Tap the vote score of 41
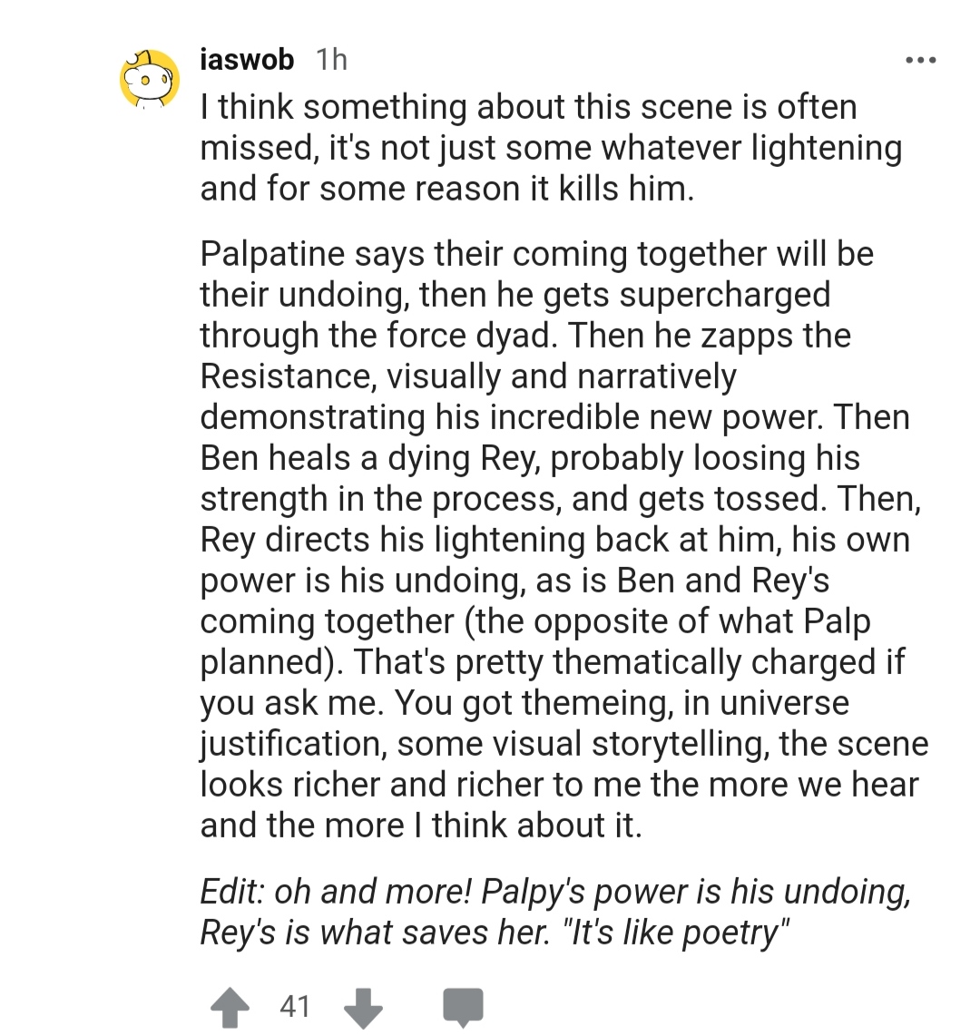 [295, 1006]
